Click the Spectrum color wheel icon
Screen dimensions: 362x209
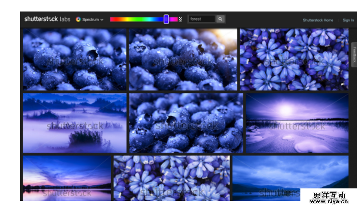click(78, 20)
